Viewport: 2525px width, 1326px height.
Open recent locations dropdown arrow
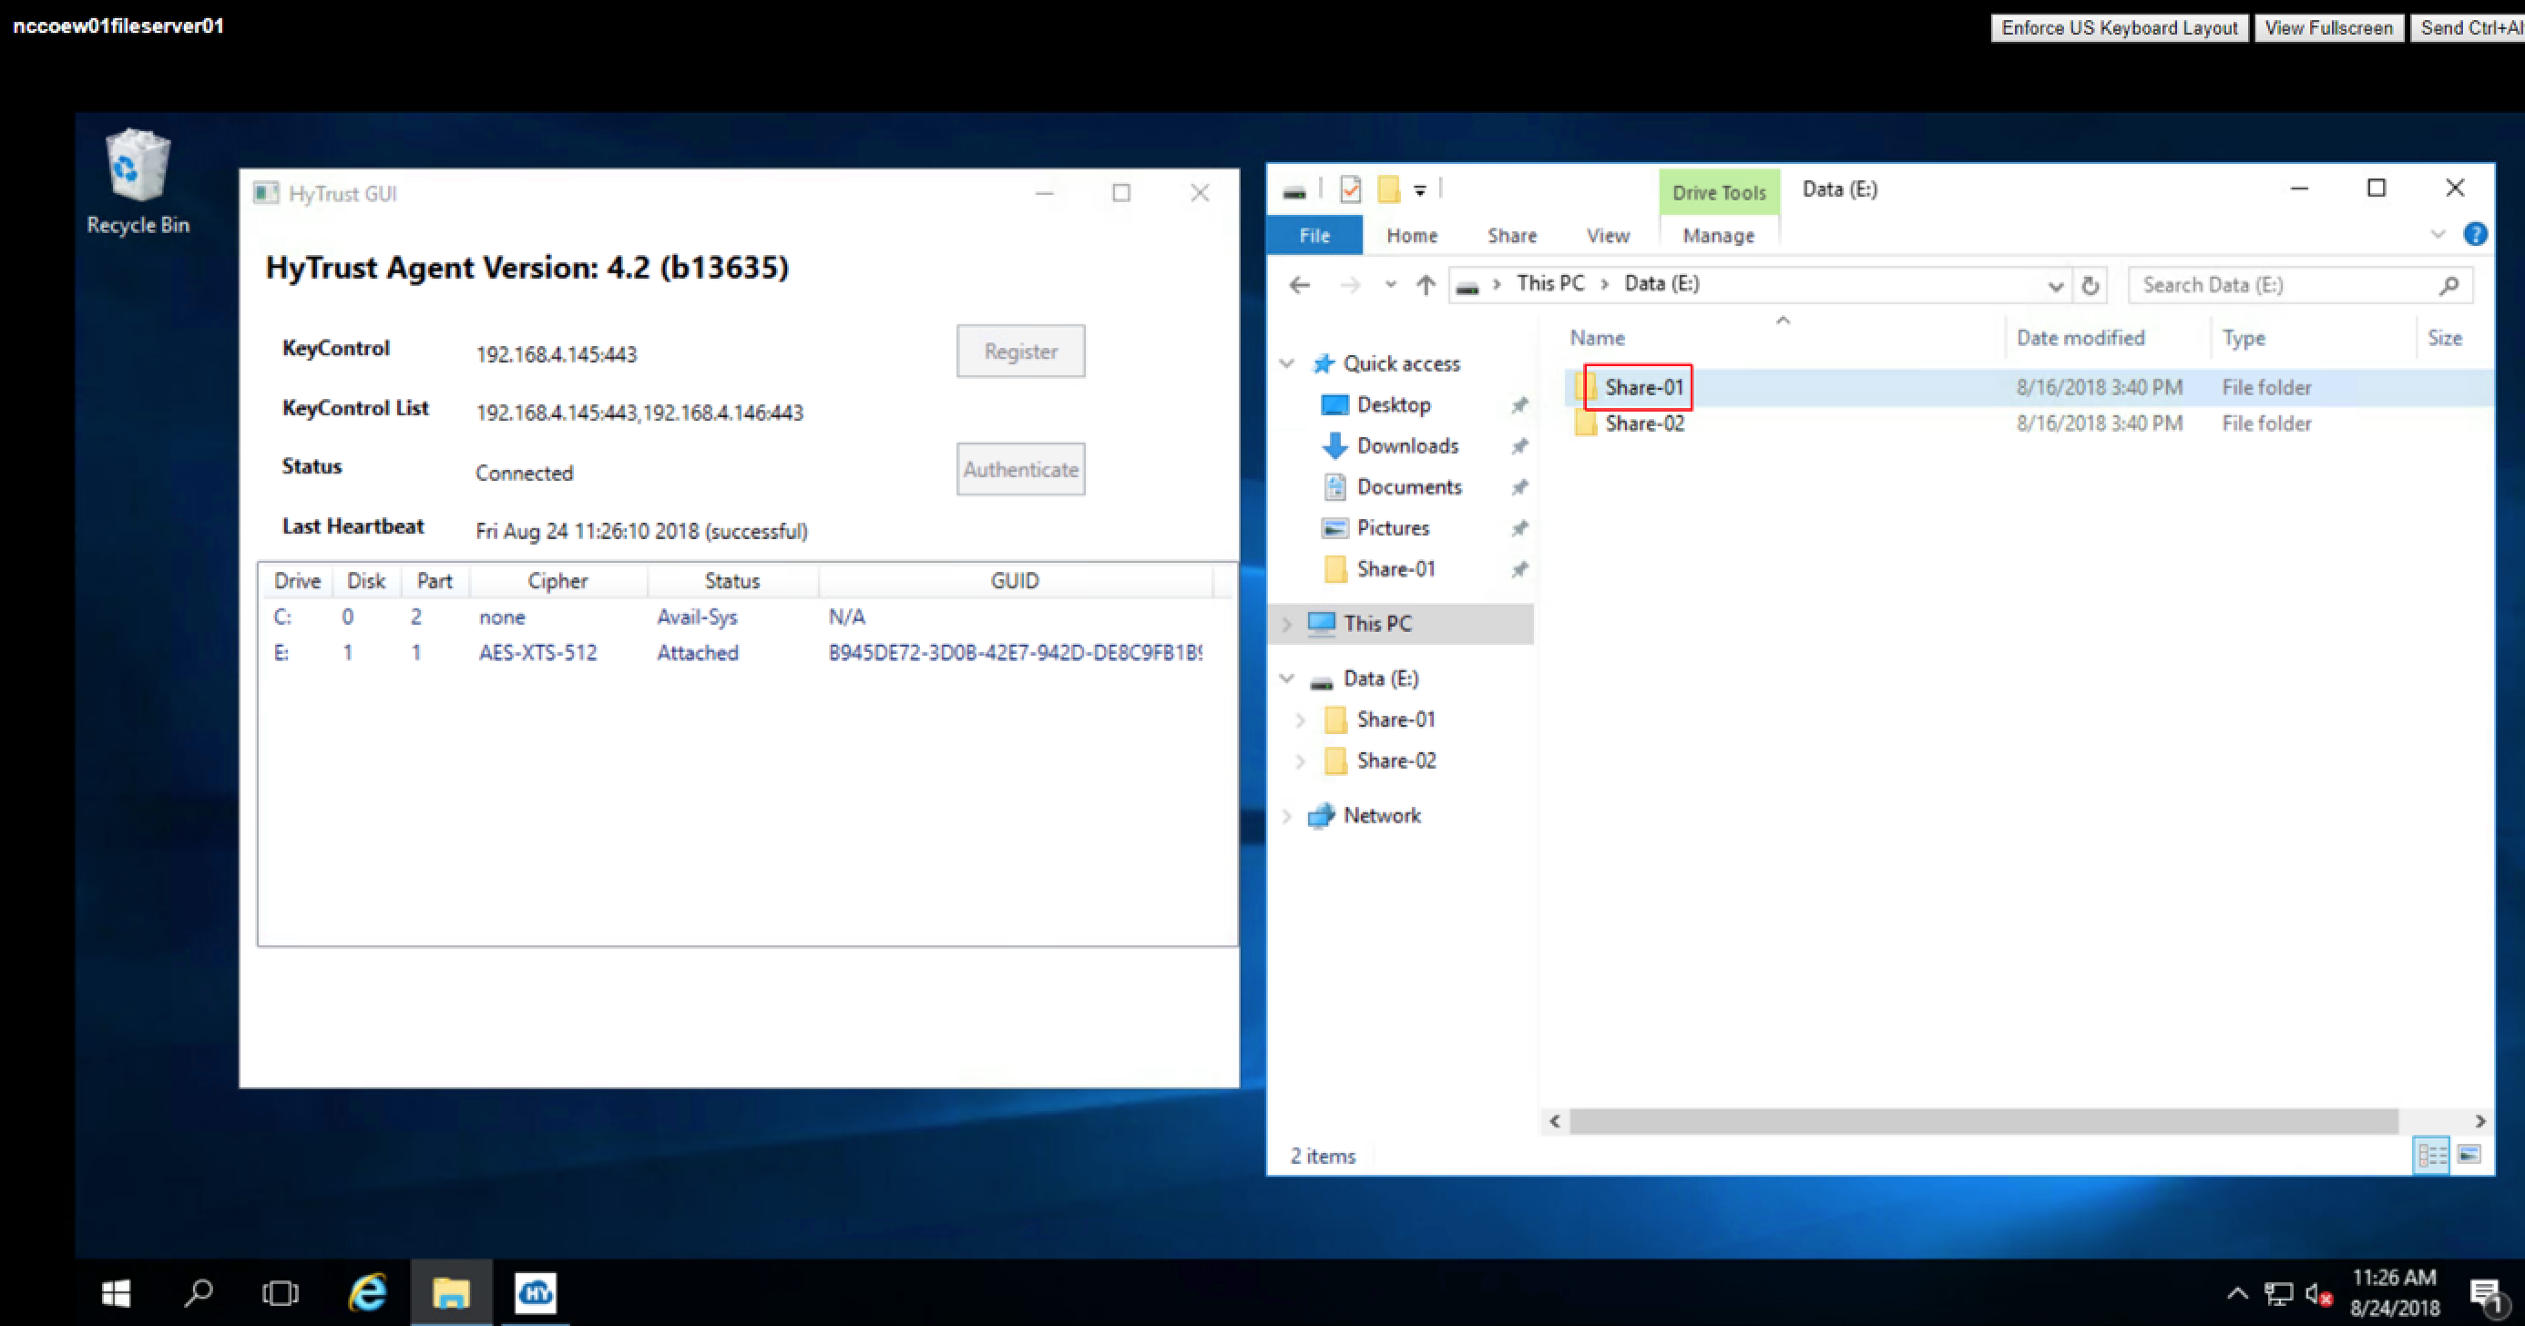(x=1390, y=285)
